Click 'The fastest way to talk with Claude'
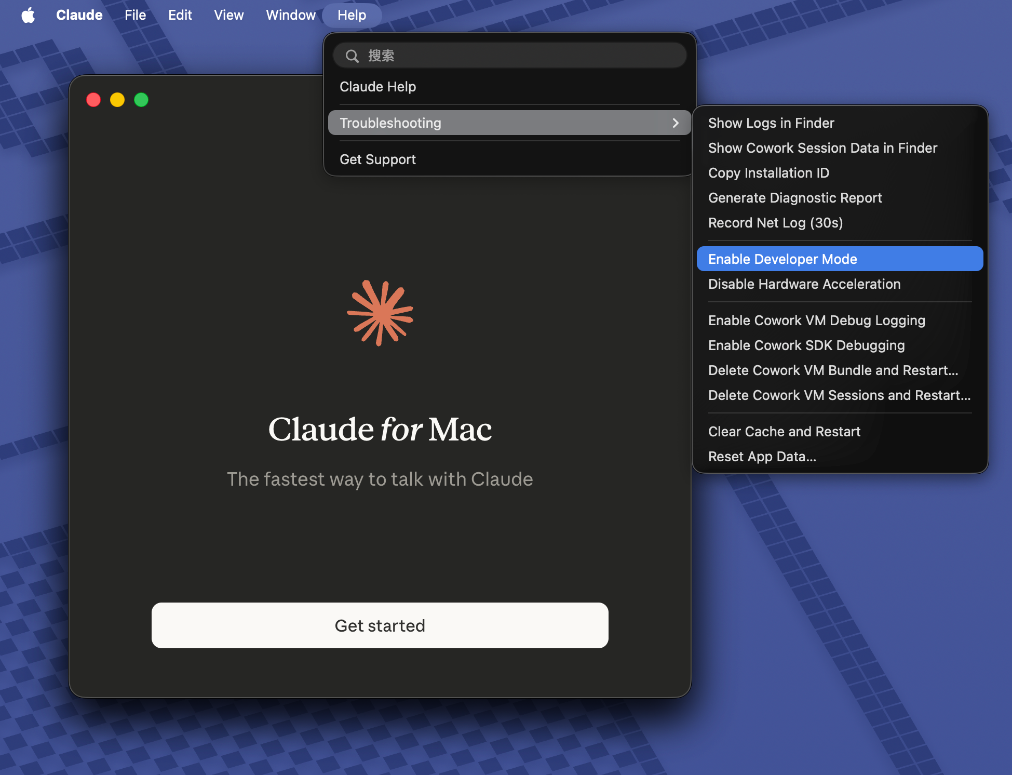1012x775 pixels. [380, 479]
